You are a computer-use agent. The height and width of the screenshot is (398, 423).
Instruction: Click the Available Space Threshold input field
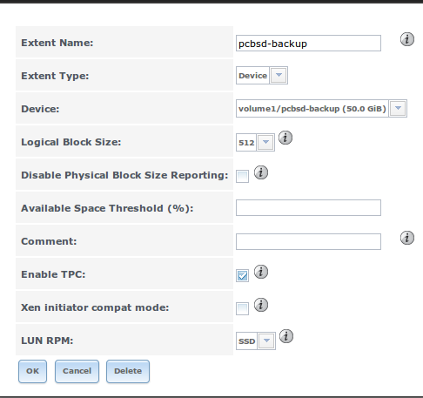(x=308, y=207)
